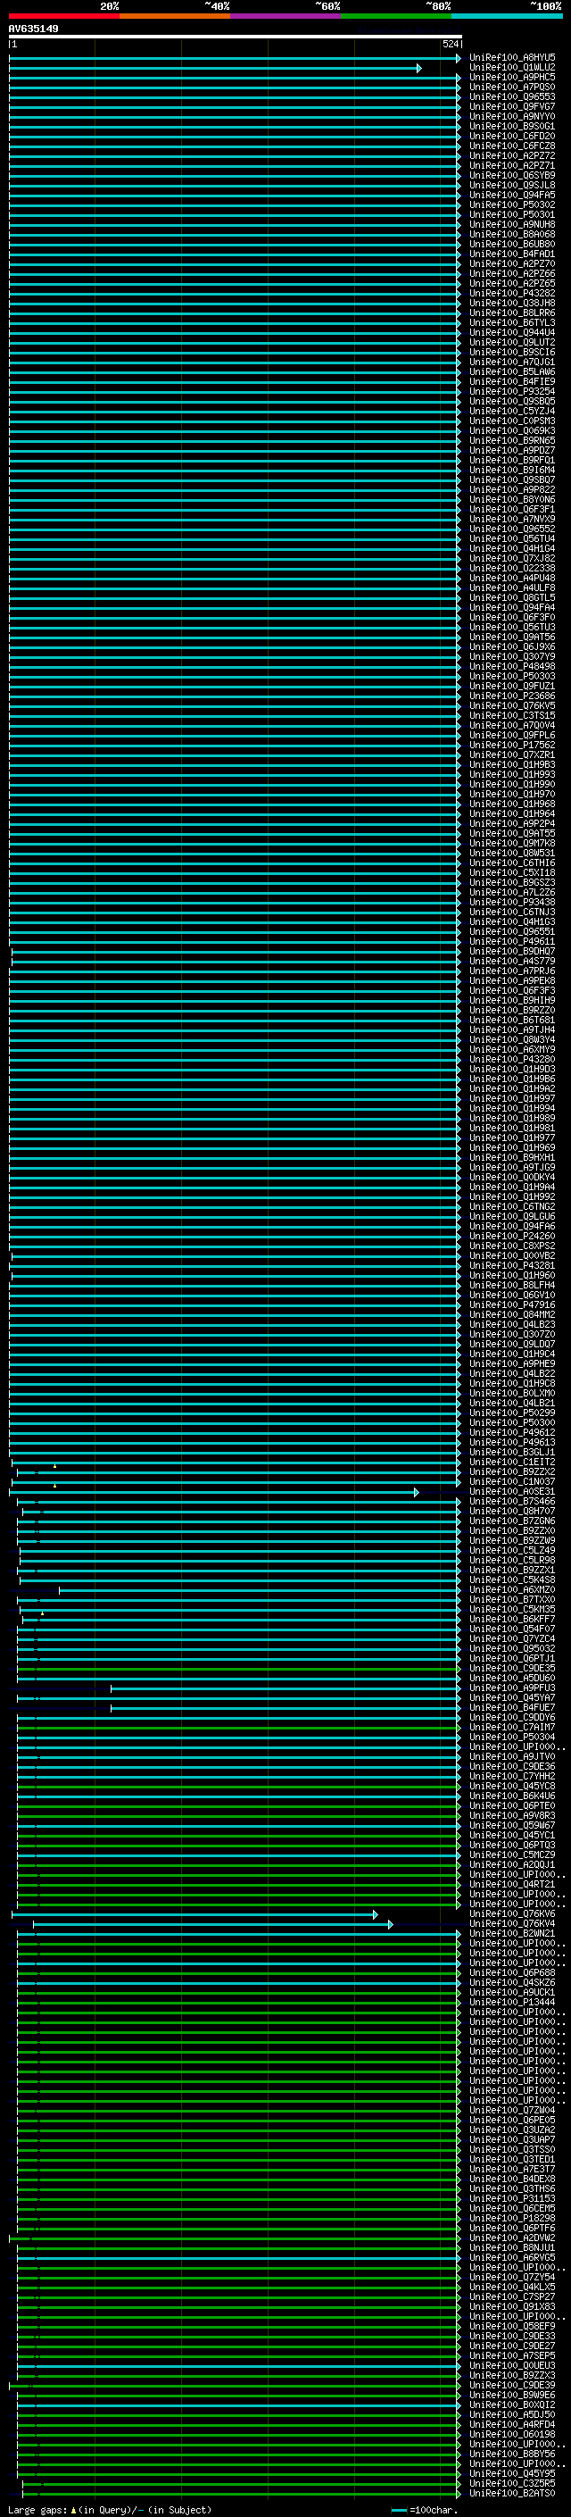The width and height of the screenshot is (571, 2517).
Task: Click the orange ~40% identity color bar
Action: click(175, 16)
